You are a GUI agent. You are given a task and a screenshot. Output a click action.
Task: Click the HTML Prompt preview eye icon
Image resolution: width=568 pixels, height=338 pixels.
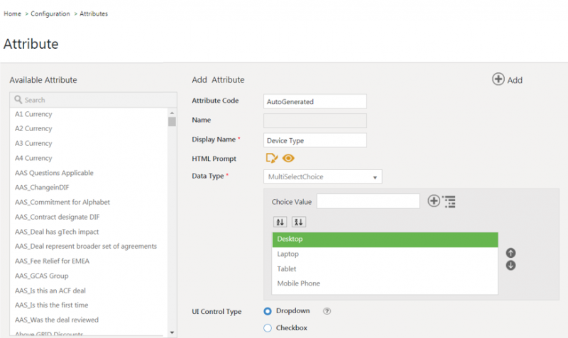pyautogui.click(x=288, y=158)
